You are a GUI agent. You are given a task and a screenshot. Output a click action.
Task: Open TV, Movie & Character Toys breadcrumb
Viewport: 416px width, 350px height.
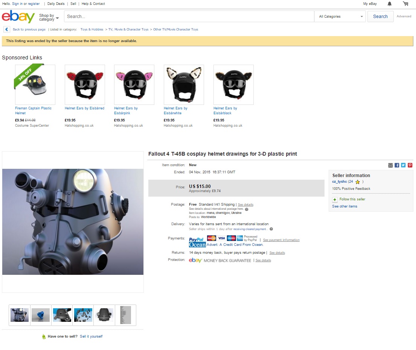128,29
